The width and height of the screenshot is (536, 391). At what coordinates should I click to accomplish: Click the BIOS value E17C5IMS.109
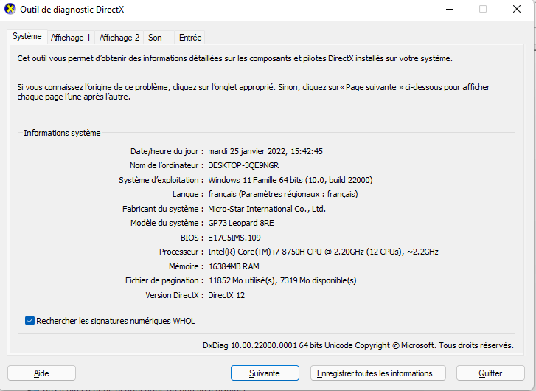[x=234, y=238]
